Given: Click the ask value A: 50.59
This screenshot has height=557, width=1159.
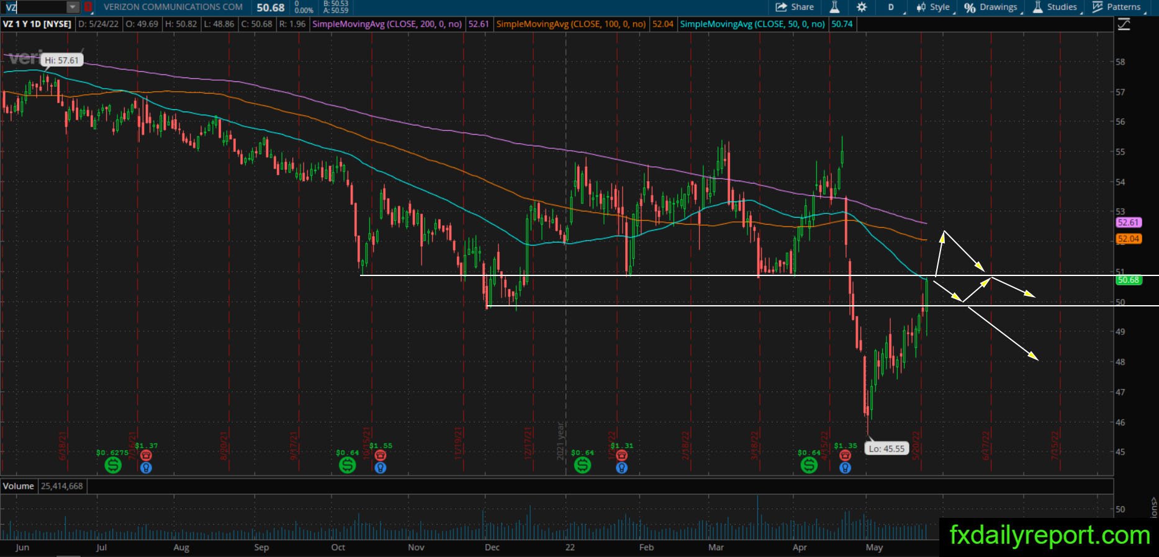Looking at the screenshot, I should 336,11.
